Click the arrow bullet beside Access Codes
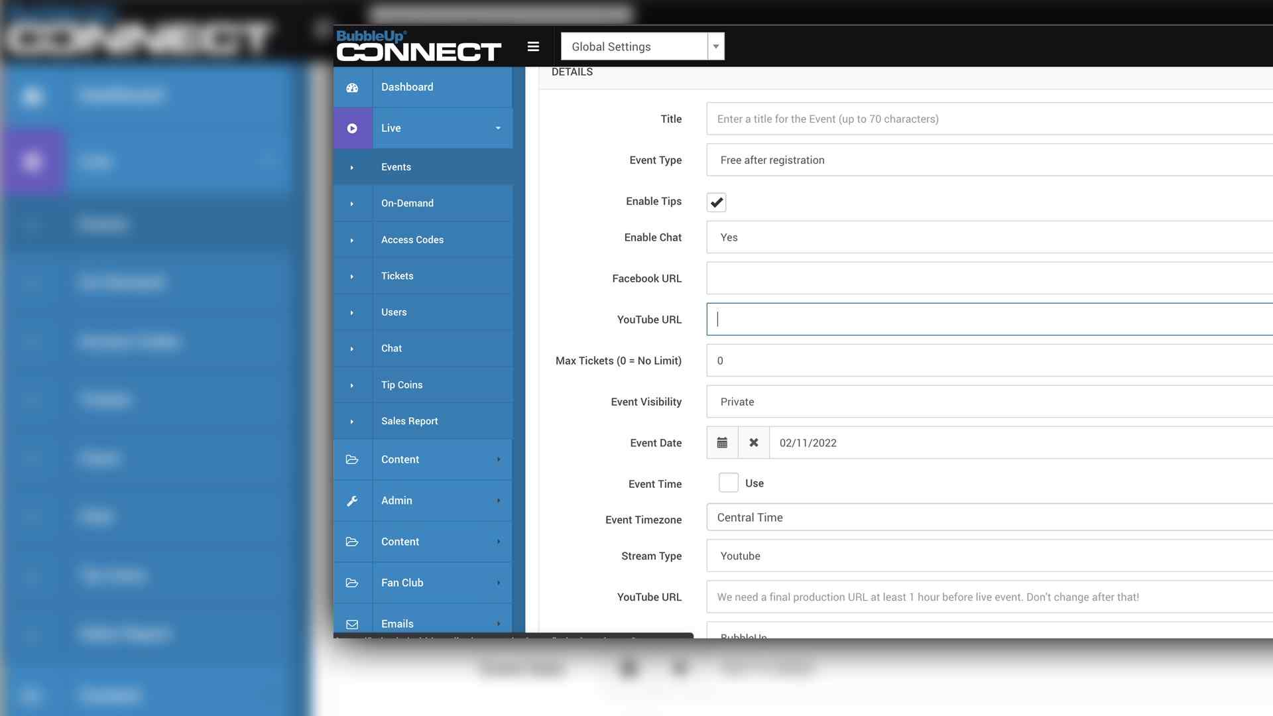The height and width of the screenshot is (716, 1273). click(352, 241)
